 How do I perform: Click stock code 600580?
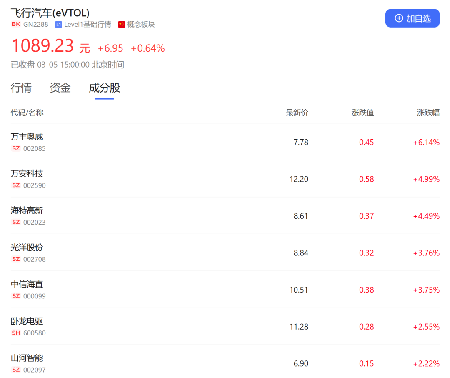point(35,333)
